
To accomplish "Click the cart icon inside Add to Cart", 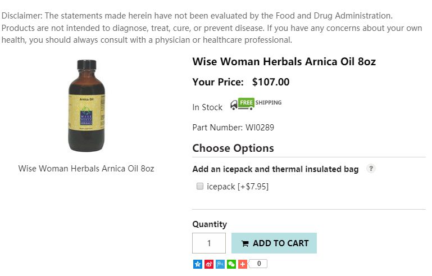I will tap(245, 244).
